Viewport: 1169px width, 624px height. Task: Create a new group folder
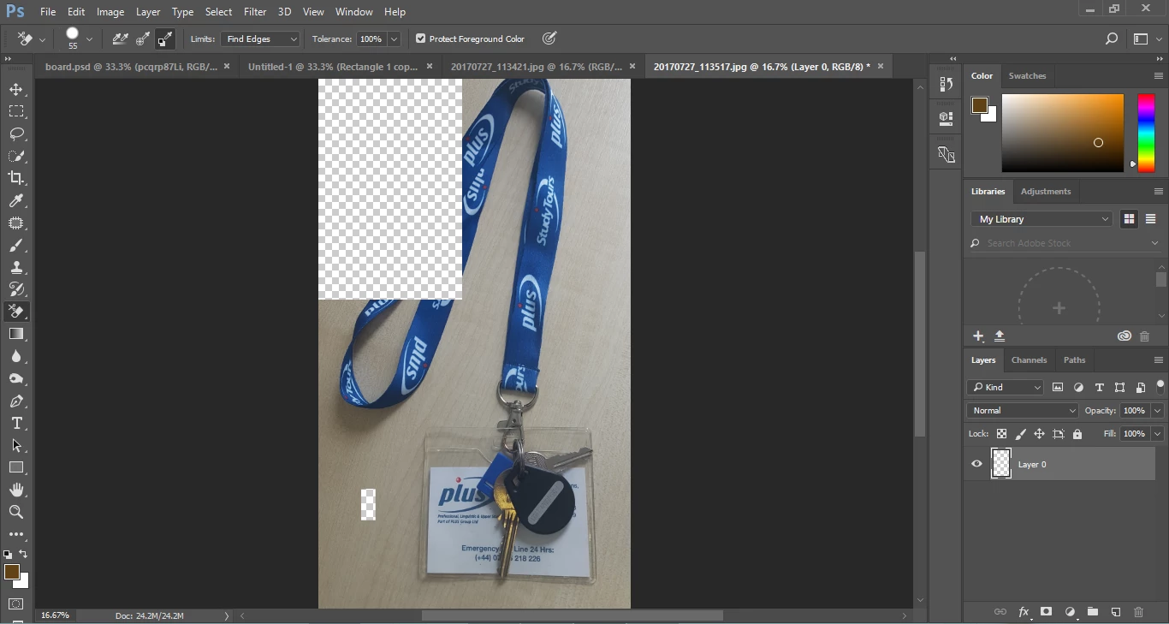click(x=1093, y=612)
